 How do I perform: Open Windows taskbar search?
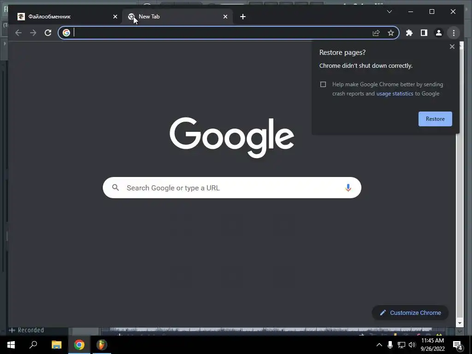(x=33, y=345)
